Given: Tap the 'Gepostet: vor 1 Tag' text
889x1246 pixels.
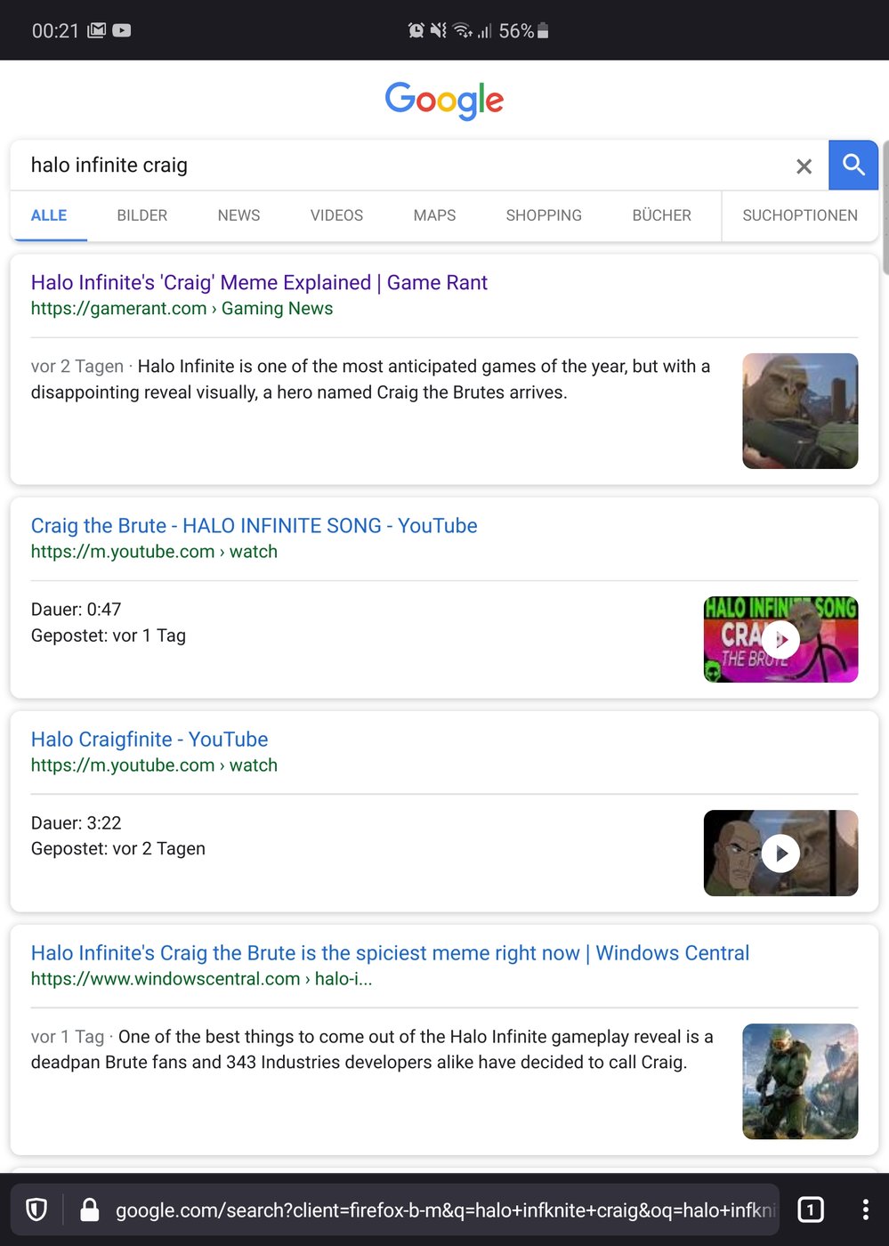Looking at the screenshot, I should 108,635.
